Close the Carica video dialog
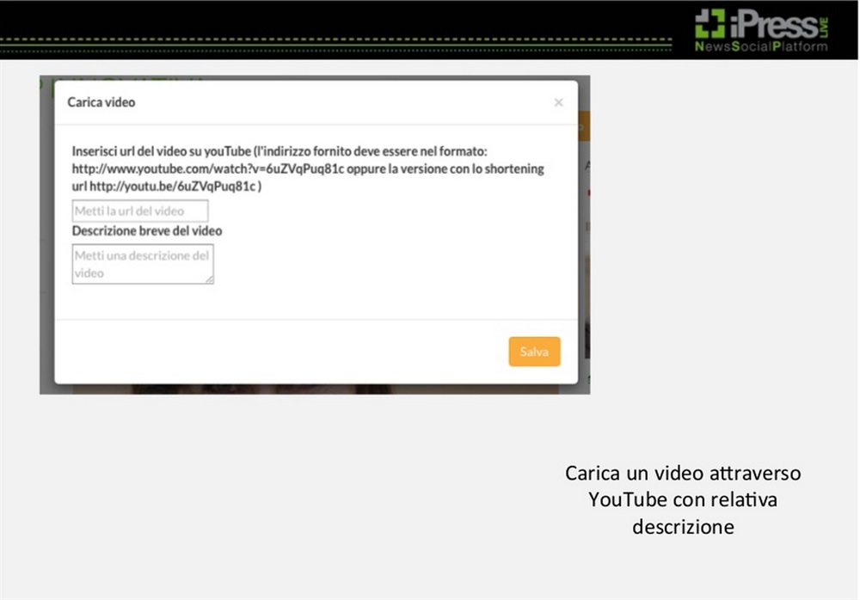The image size is (860, 600). [558, 102]
